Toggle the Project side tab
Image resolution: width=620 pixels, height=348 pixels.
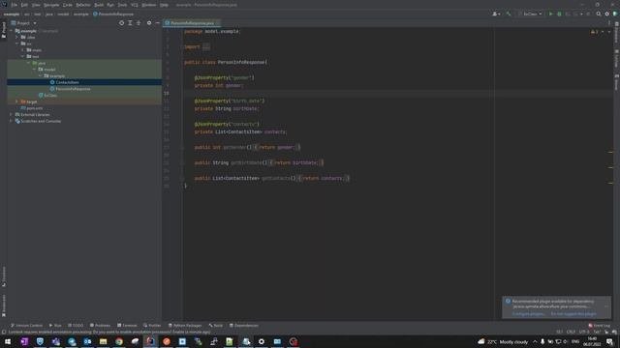[x=4, y=30]
